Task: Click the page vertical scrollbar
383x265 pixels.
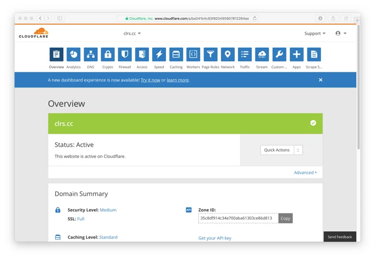Action: pos(358,87)
